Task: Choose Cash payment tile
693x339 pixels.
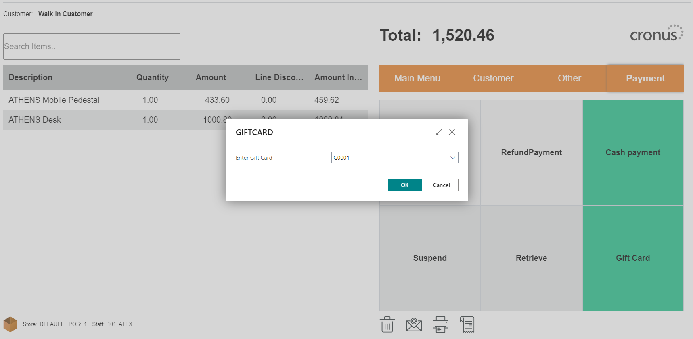Action: point(632,152)
